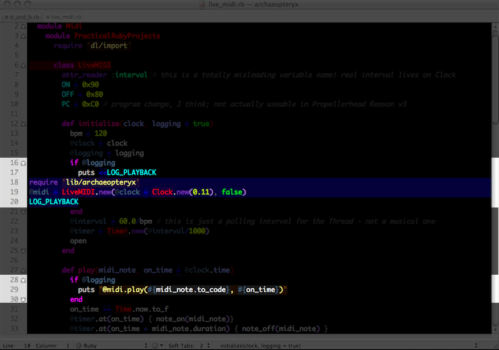The height and width of the screenshot is (350, 499).
Task: Click line number 33 in the gutter
Action: pos(15,328)
